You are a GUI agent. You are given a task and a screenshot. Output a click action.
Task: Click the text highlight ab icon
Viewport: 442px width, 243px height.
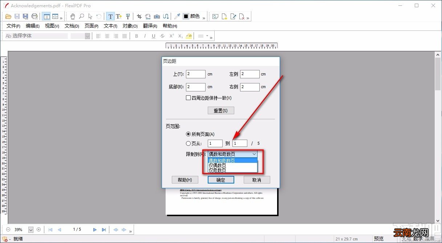coord(189,36)
